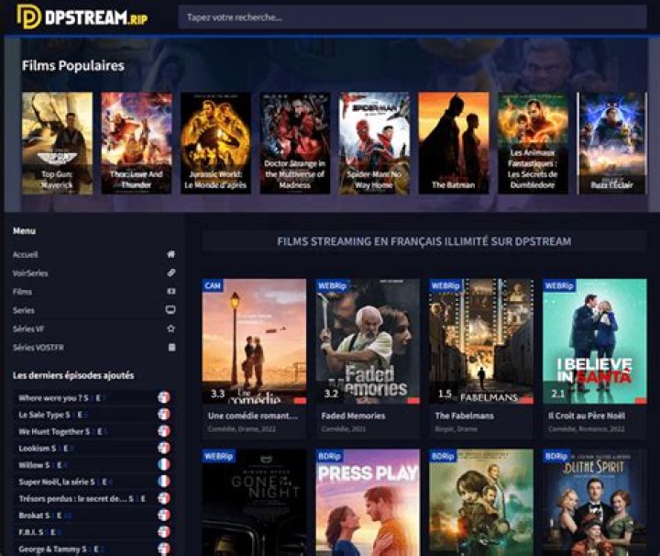The height and width of the screenshot is (556, 660).
Task: Open the Spider-Man: No Way Home poster
Action: pos(374,143)
